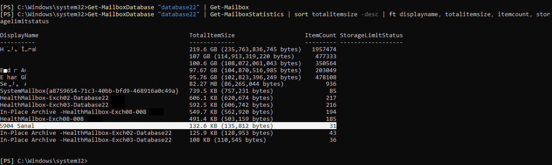The height and width of the screenshot is (165, 552).
Task: Click the 125.9 KB size value
Action: [x=231, y=133]
